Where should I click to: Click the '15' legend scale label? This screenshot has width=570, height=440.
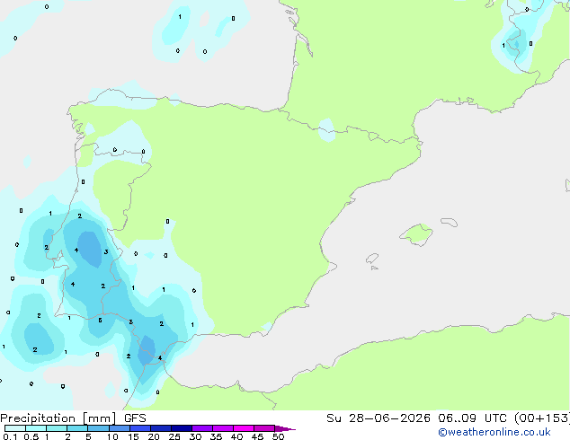(x=133, y=436)
